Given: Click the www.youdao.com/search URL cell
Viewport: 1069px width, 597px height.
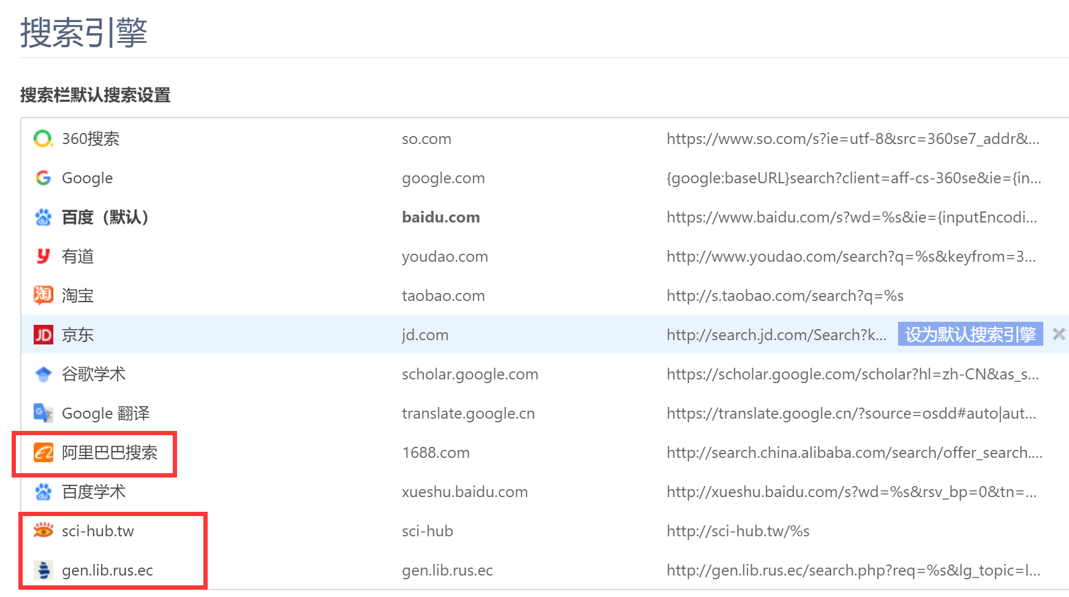Looking at the screenshot, I should (852, 257).
